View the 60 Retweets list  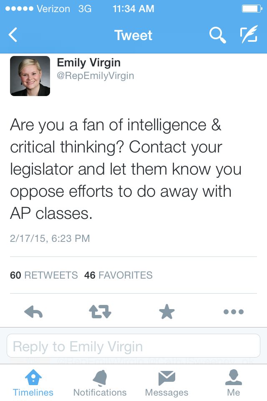[x=44, y=275]
